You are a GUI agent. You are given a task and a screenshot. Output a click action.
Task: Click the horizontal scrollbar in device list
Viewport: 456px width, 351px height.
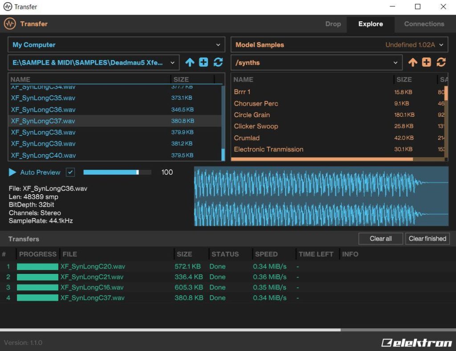click(322, 159)
